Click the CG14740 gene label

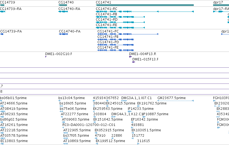click(x=66, y=2)
